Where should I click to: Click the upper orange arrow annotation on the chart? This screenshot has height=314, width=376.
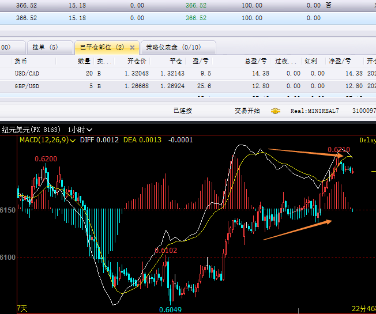[309, 153]
